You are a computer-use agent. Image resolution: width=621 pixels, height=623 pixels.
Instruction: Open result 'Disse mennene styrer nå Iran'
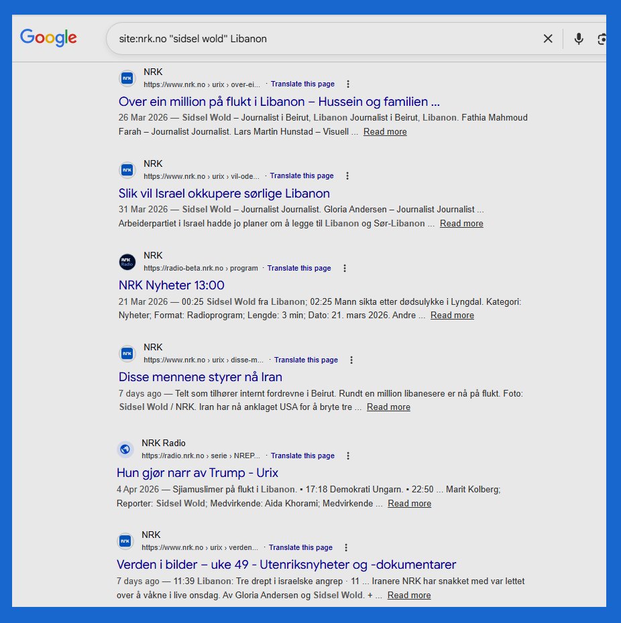tap(200, 377)
